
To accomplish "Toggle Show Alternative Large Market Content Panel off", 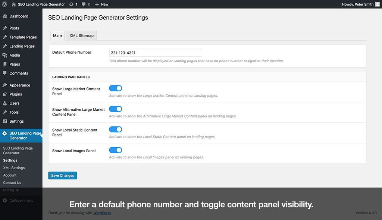I will 116,109.
